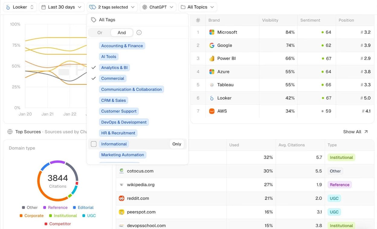The height and width of the screenshot is (229, 377).
Task: Click the Microsoft 84% visibility value
Action: tap(290, 32)
